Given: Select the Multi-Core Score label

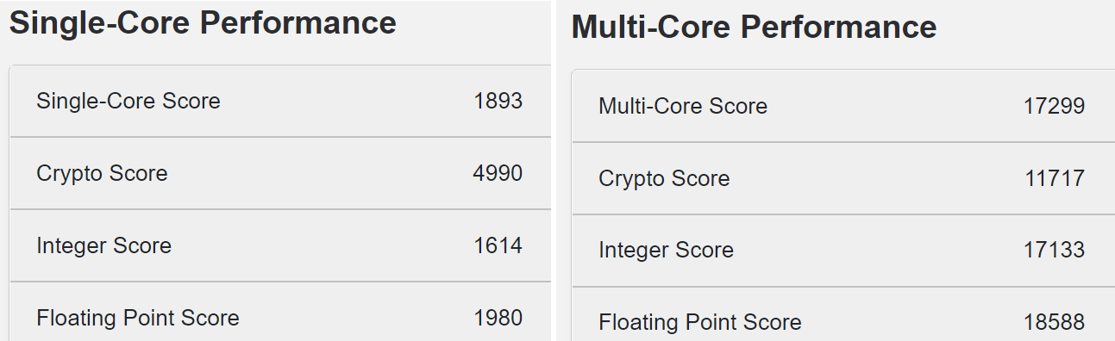Looking at the screenshot, I should point(683,106).
